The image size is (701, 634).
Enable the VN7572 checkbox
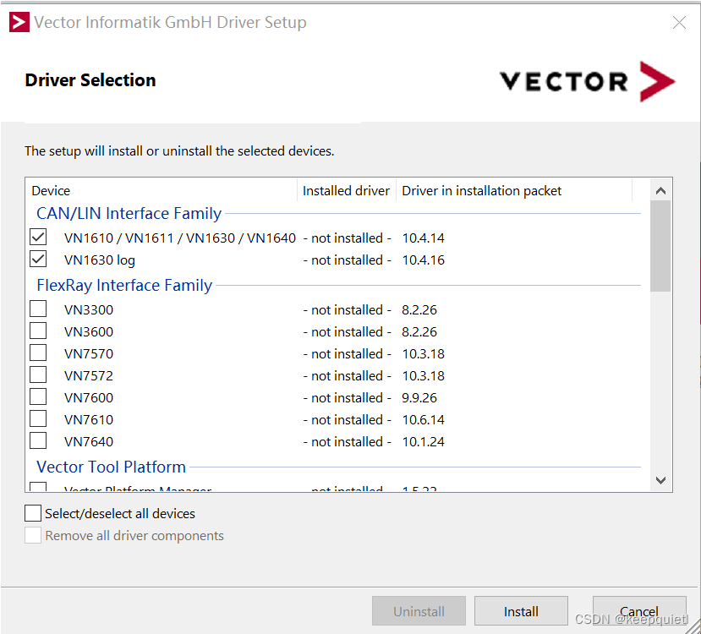(x=38, y=374)
